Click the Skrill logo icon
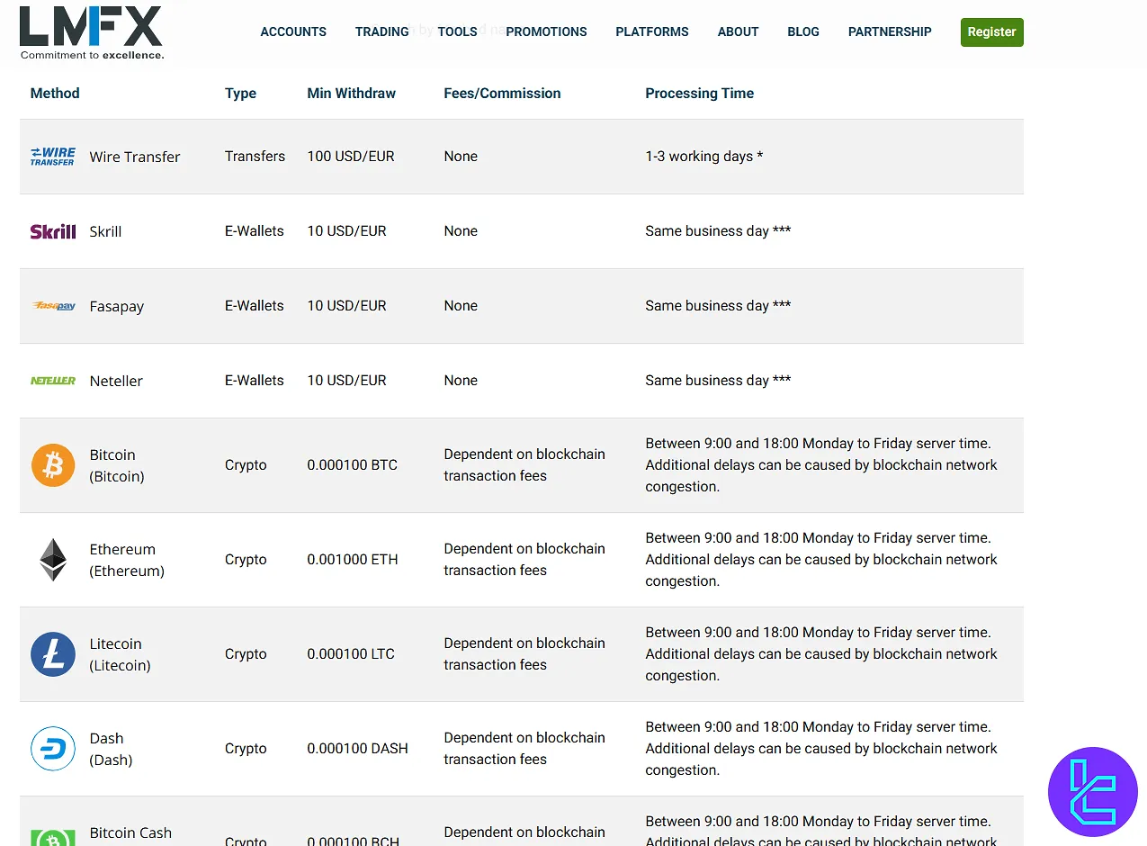 pyautogui.click(x=53, y=231)
